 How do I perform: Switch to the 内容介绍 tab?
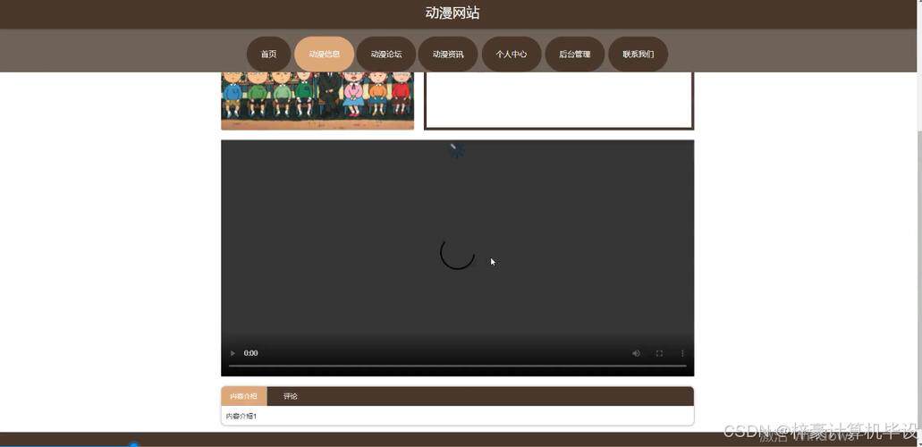tap(243, 396)
